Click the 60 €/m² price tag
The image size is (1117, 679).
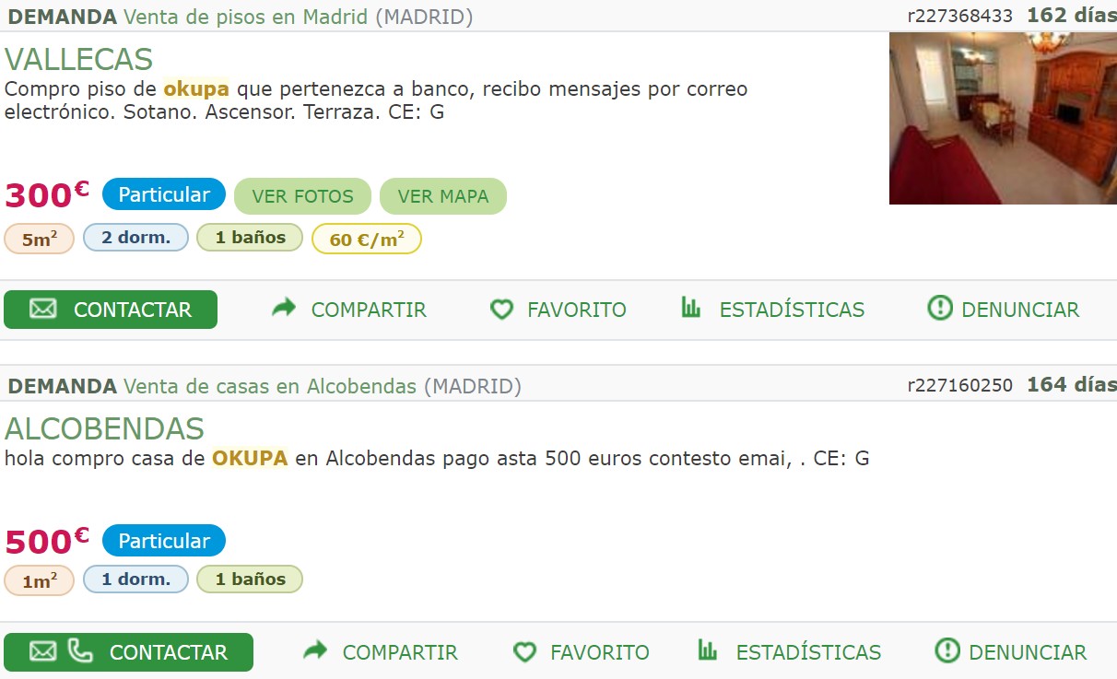click(x=367, y=240)
